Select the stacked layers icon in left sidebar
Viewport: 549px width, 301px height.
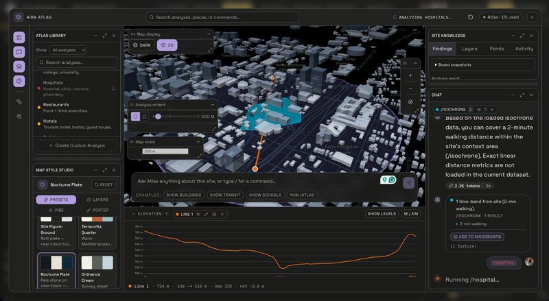[19, 67]
